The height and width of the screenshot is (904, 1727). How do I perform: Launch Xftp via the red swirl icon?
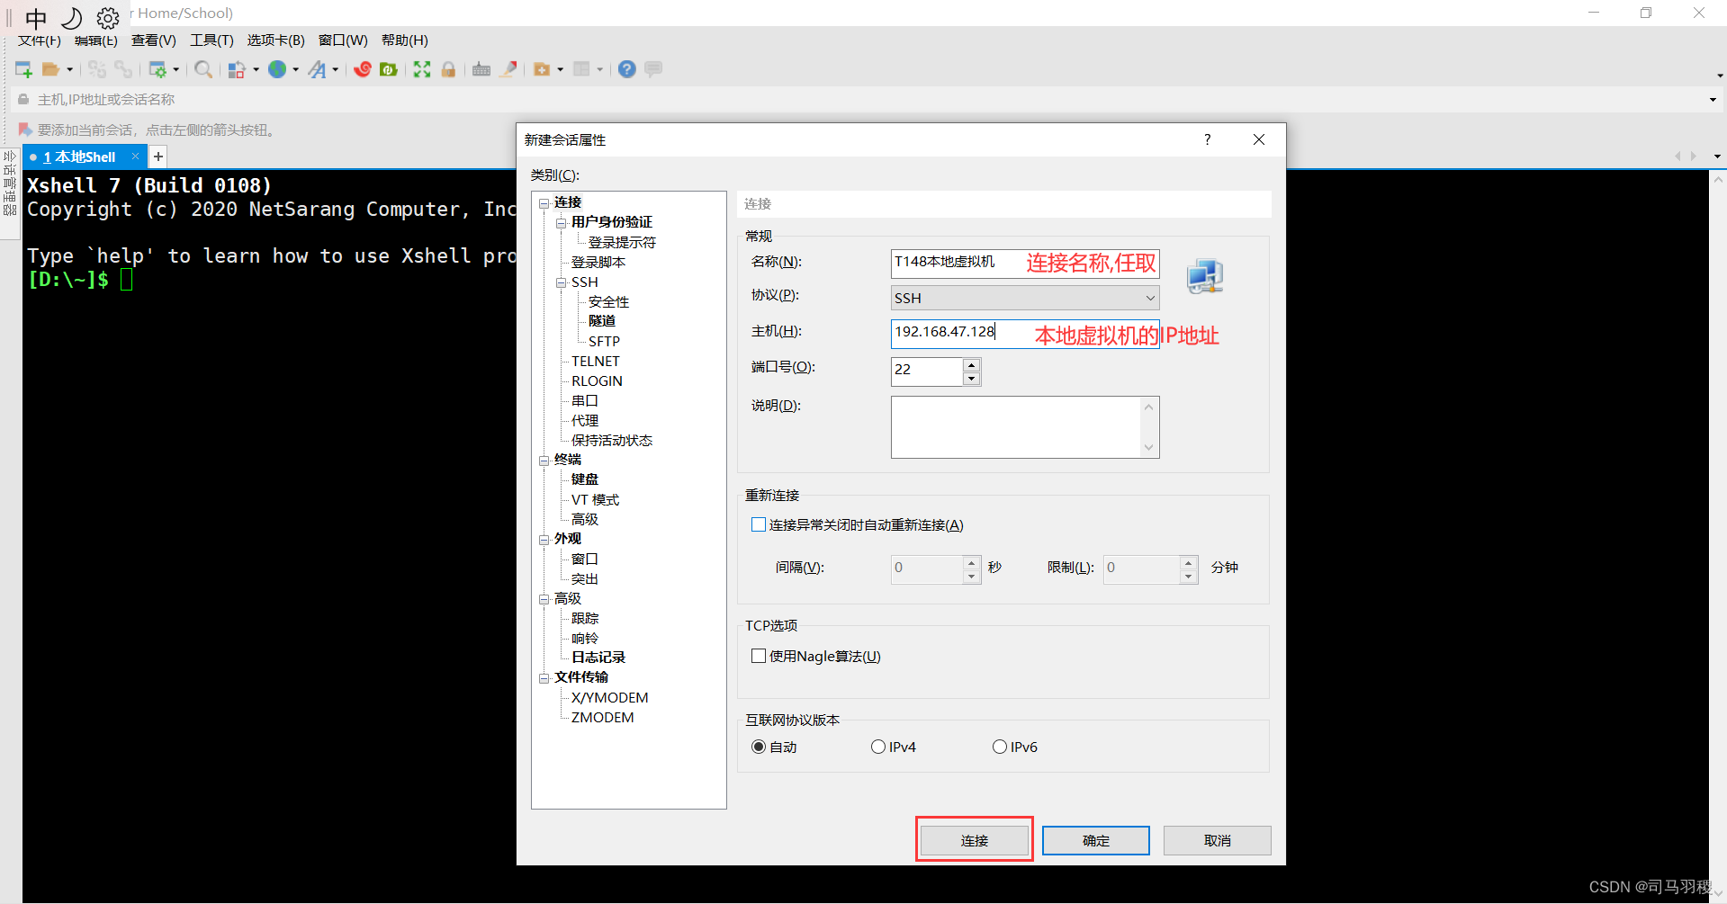(x=363, y=69)
